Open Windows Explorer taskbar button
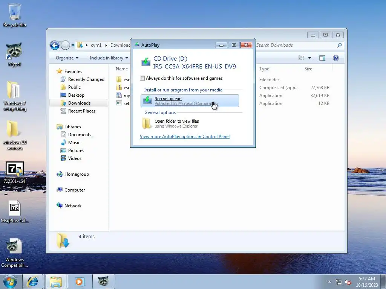This screenshot has width=386, height=289. (x=56, y=281)
